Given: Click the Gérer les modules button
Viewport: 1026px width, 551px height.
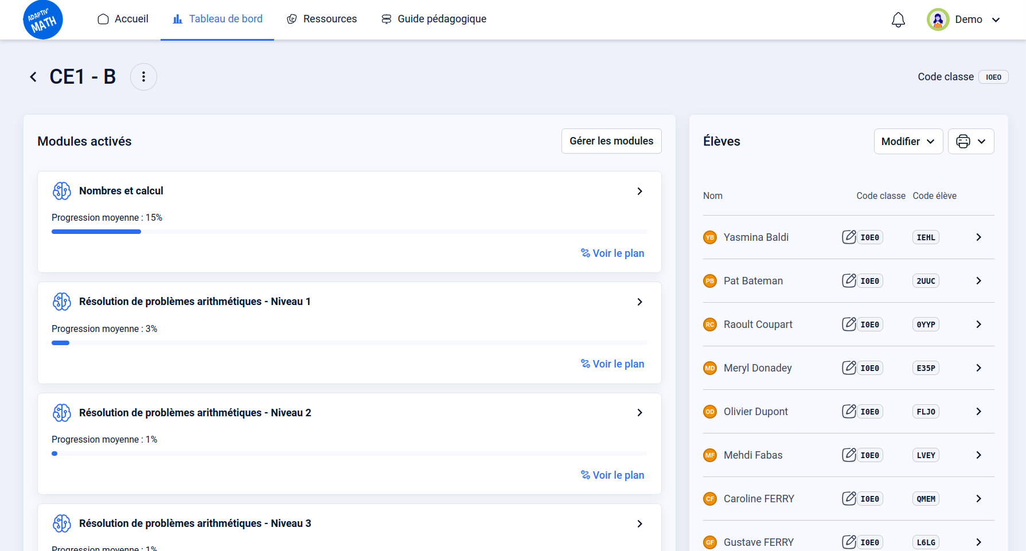Looking at the screenshot, I should pyautogui.click(x=611, y=141).
